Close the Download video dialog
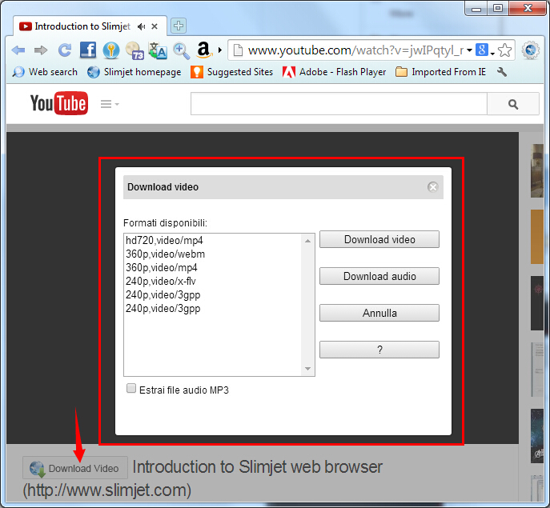The width and height of the screenshot is (550, 508). tap(433, 187)
